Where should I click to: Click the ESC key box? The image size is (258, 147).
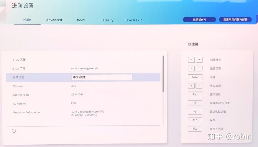coord(195,129)
